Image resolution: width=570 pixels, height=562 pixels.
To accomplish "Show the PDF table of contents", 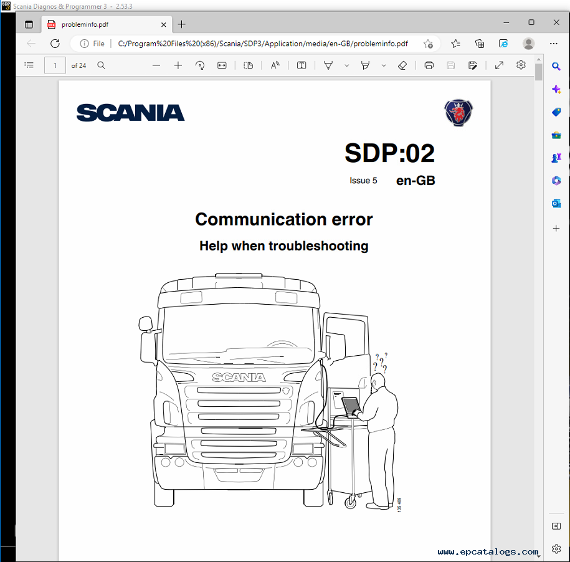I will click(29, 65).
